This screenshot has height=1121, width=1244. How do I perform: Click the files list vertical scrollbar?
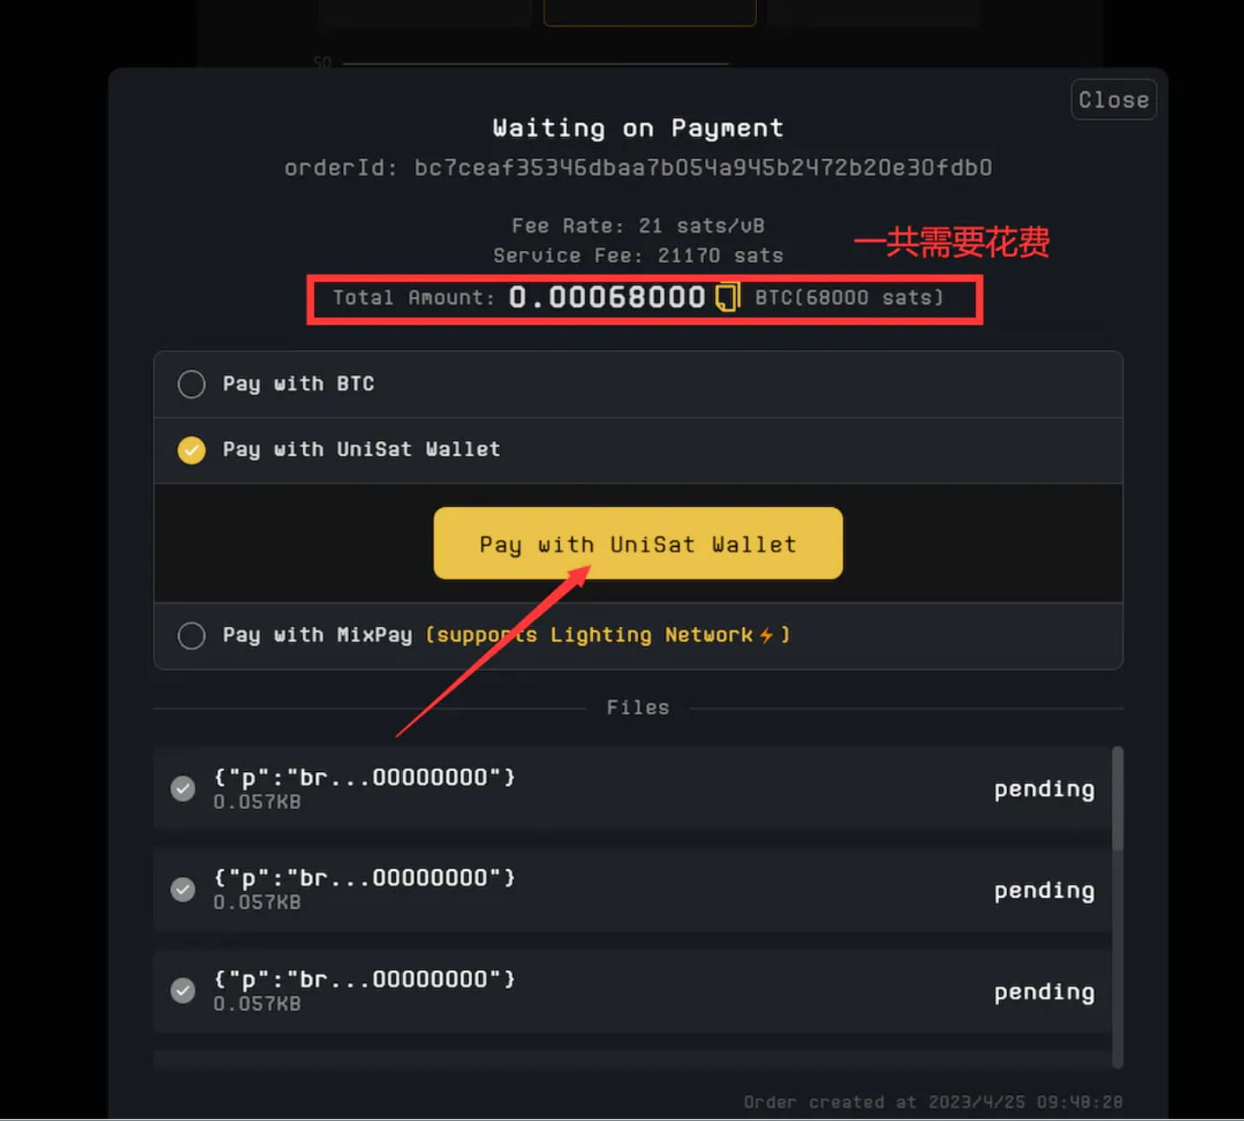1118,798
